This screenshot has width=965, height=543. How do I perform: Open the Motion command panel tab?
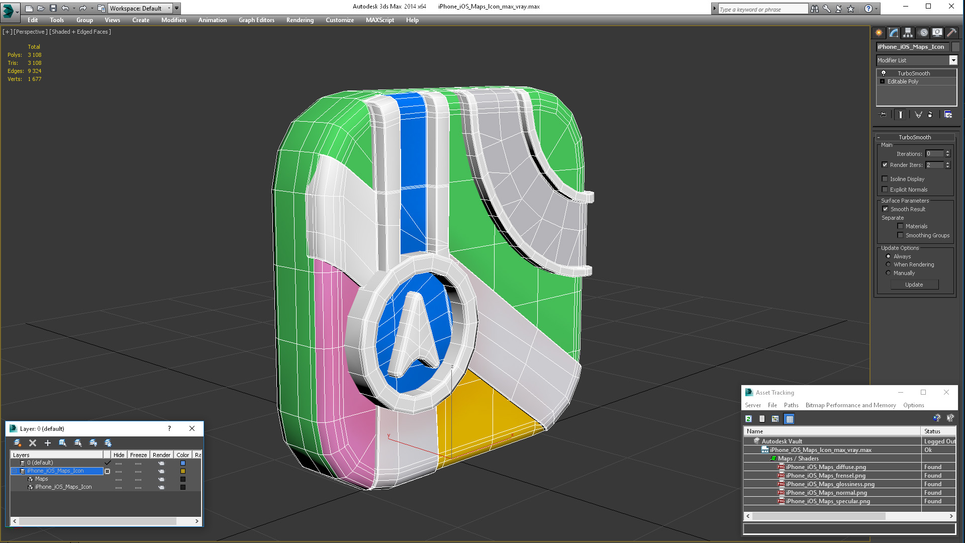(923, 33)
